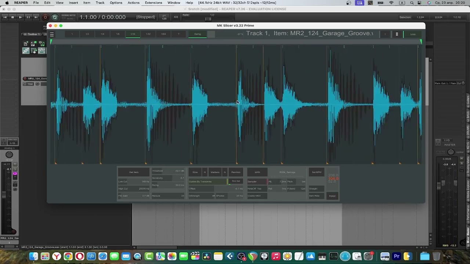Open the NoteOff: Yes dropdown
The height and width of the screenshot is (264, 470).
point(257,189)
